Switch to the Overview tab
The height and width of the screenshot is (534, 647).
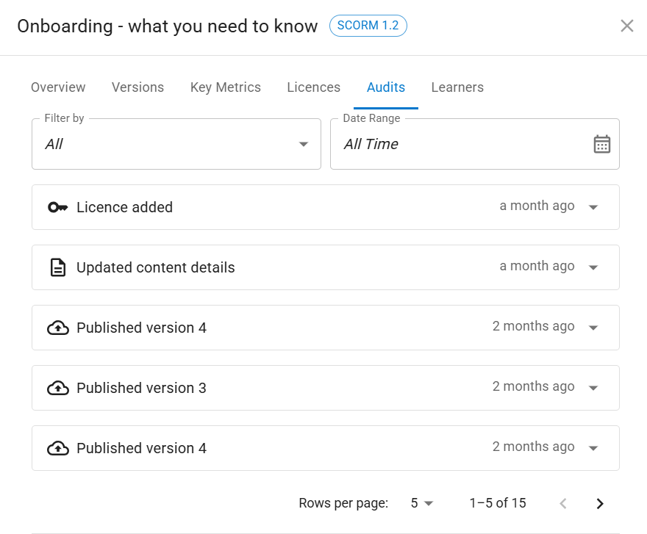point(58,87)
